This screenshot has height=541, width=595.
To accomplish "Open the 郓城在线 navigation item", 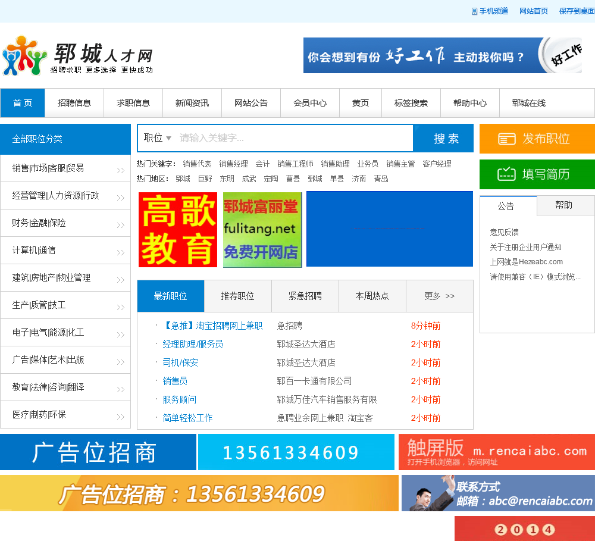I will pyautogui.click(x=528, y=103).
